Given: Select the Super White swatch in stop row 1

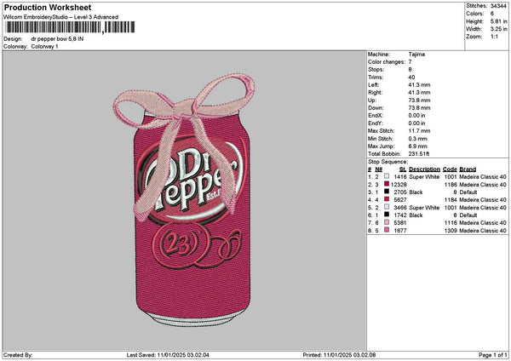Looking at the screenshot, I should pyautogui.click(x=387, y=176).
